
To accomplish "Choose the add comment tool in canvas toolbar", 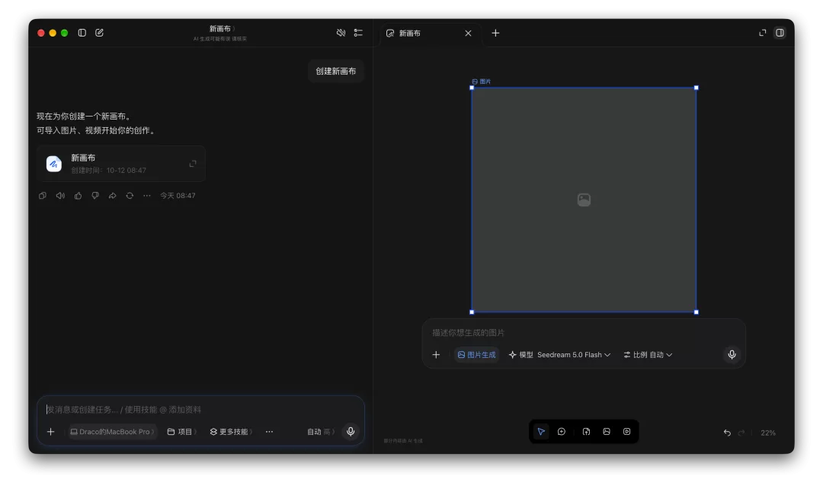I will [x=562, y=432].
